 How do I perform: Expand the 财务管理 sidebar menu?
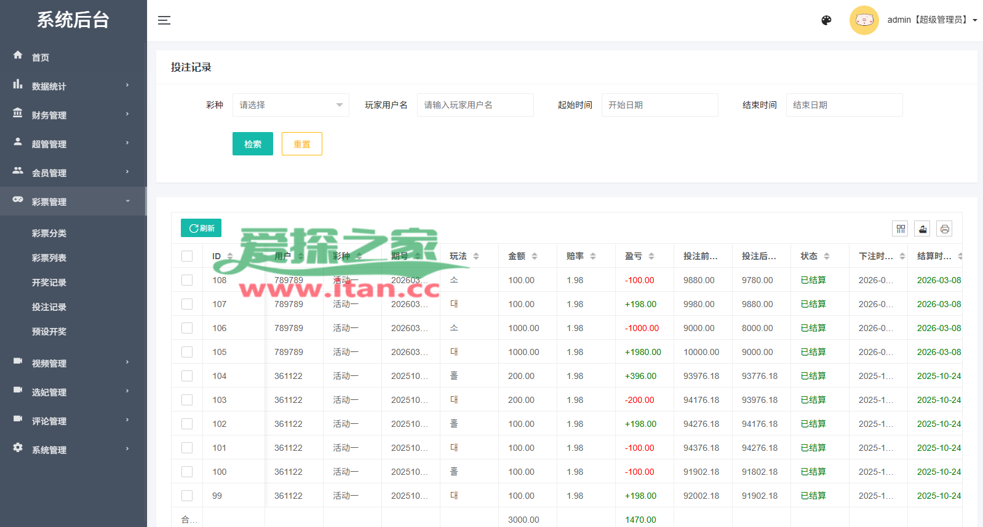tap(73, 115)
